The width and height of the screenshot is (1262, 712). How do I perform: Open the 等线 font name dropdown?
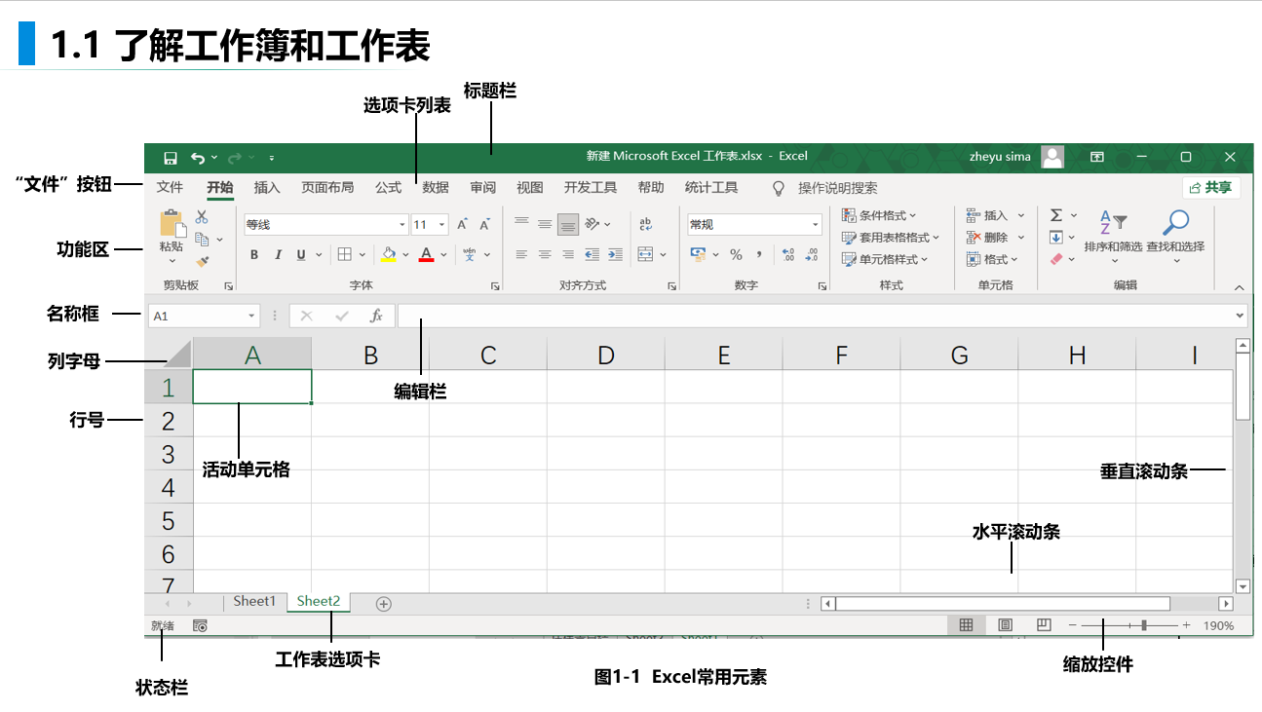pyautogui.click(x=402, y=225)
